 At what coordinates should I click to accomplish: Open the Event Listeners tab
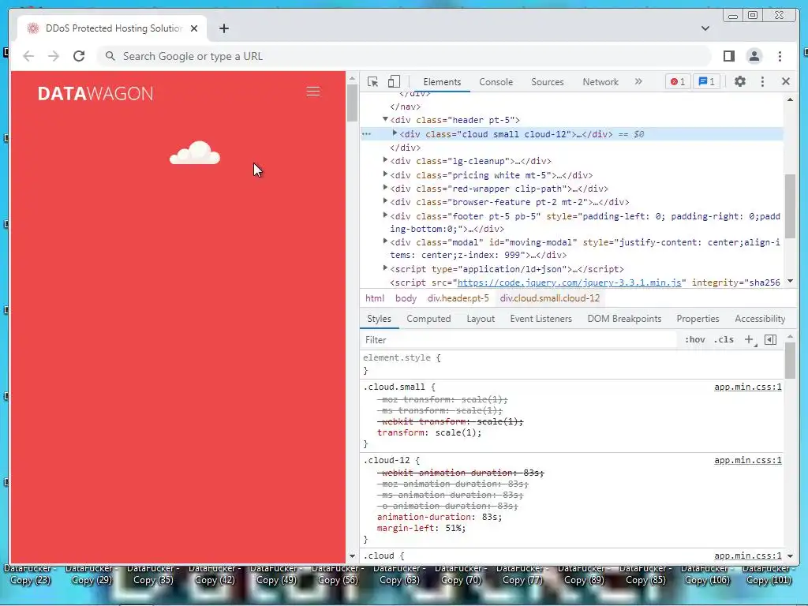coord(541,319)
